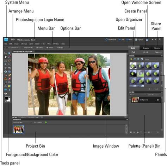Click the green plus icon in Project Bin
The image size is (167, 166).
click(x=46, y=122)
